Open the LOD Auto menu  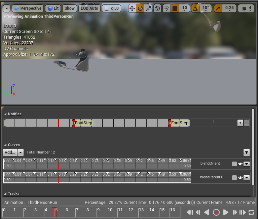click(89, 8)
